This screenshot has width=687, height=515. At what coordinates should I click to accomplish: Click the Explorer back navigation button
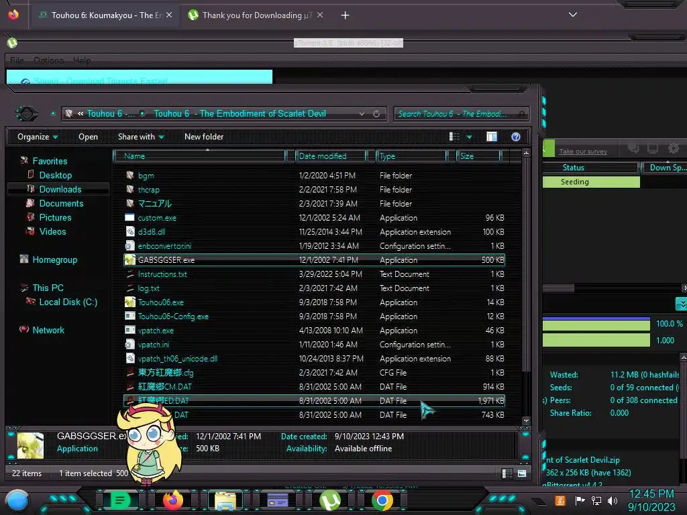coord(27,114)
